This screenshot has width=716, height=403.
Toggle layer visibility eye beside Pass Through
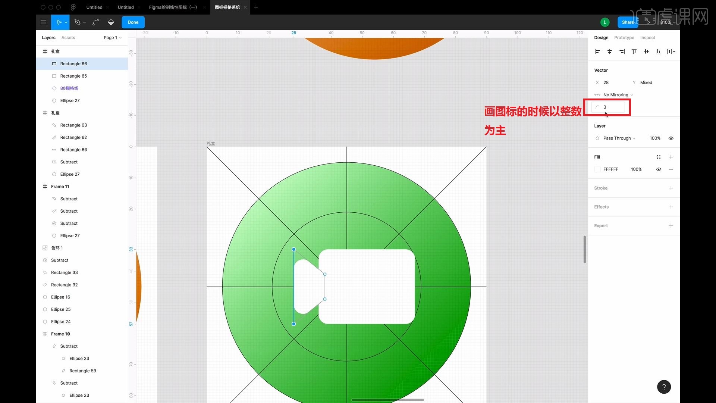[671, 138]
